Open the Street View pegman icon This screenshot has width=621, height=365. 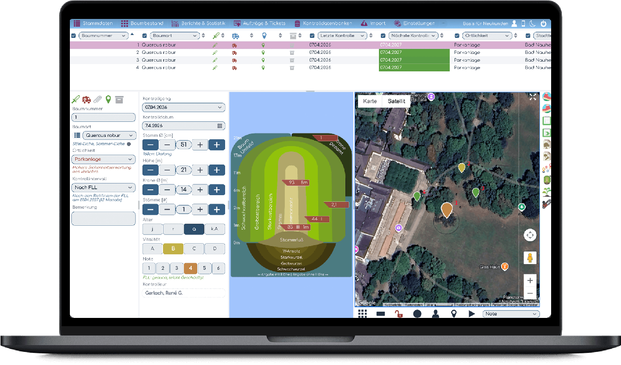coord(530,258)
